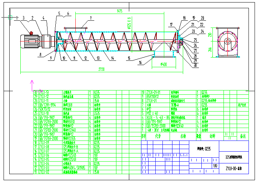Select 85X110X12 cell in row 9
The image size is (256, 182).
coord(152,97)
